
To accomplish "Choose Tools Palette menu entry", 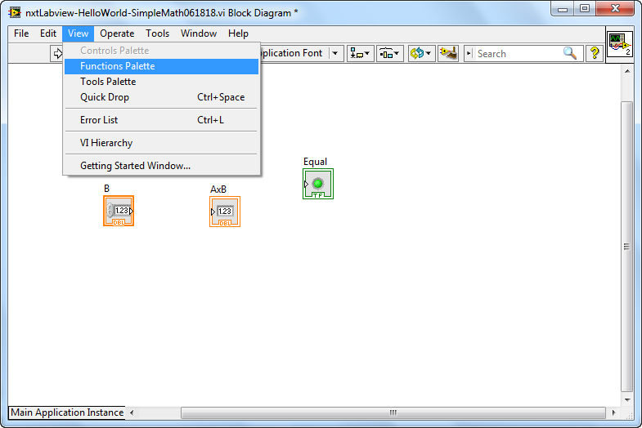I will click(161, 82).
